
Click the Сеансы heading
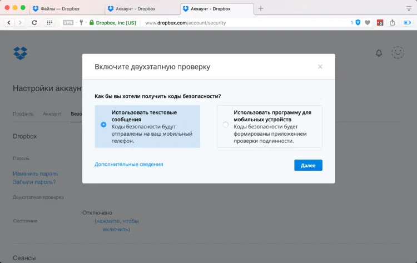(x=24, y=258)
